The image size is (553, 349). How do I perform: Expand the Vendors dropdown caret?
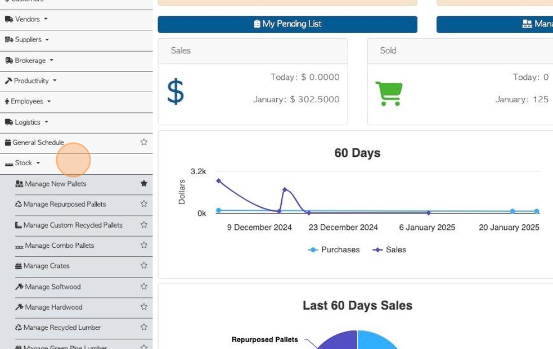(46, 19)
